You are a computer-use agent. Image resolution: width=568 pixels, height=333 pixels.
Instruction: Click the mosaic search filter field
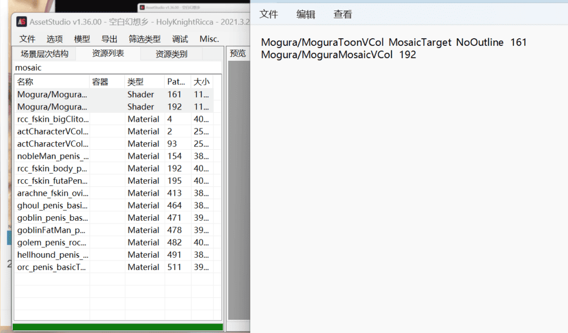[118, 67]
